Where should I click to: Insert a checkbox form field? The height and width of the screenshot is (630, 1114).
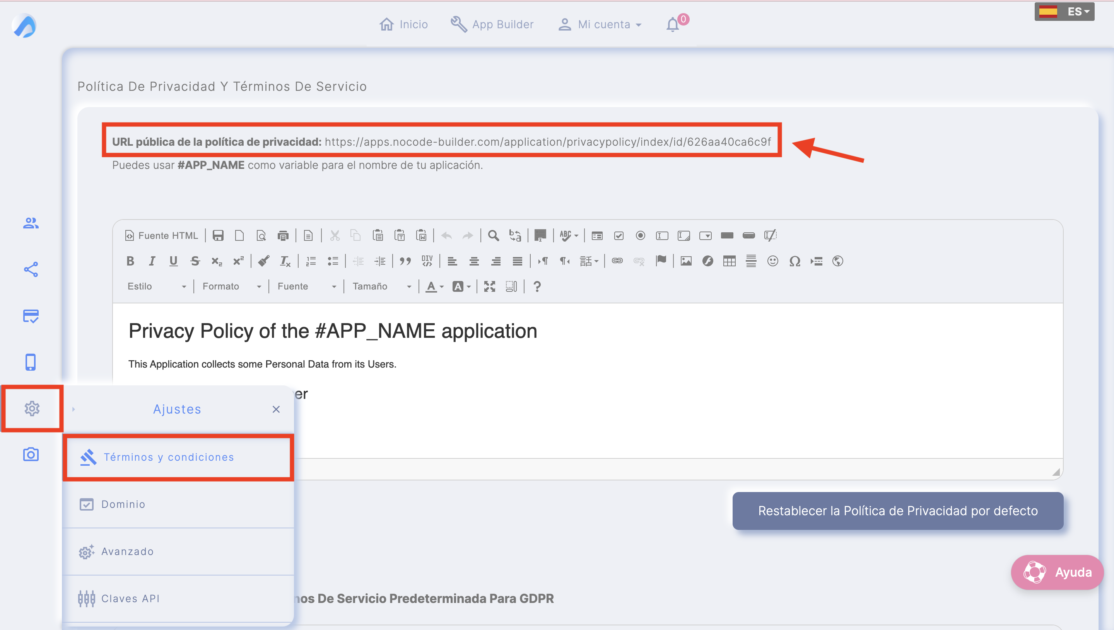tap(619, 235)
